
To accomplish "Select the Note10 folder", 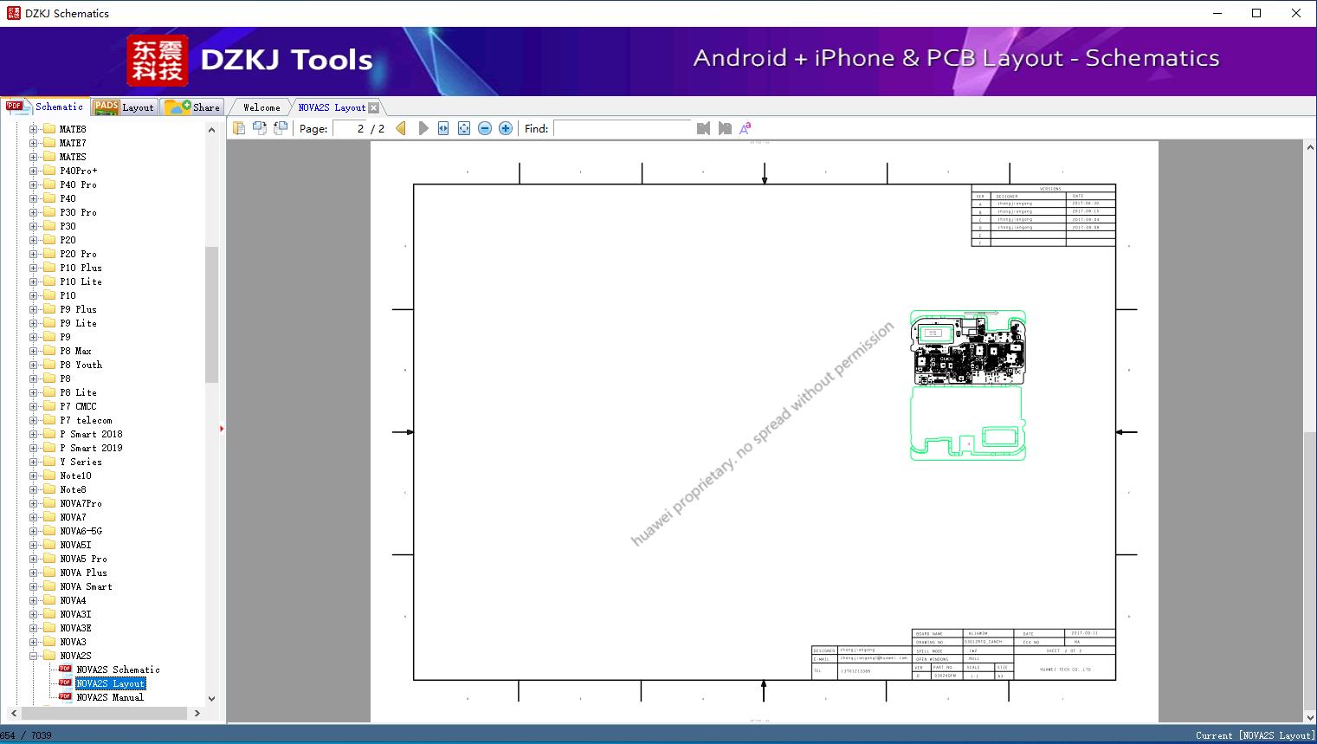I will click(75, 476).
